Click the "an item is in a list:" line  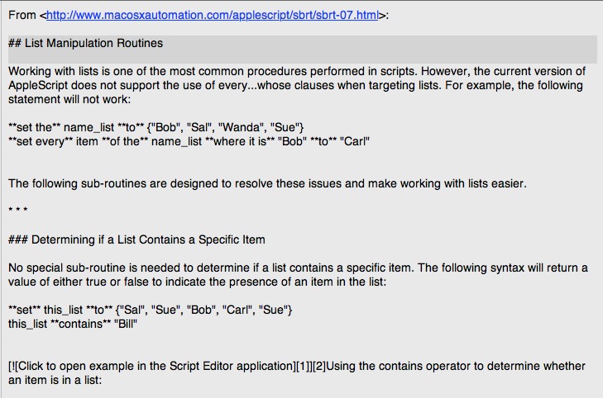pos(55,381)
